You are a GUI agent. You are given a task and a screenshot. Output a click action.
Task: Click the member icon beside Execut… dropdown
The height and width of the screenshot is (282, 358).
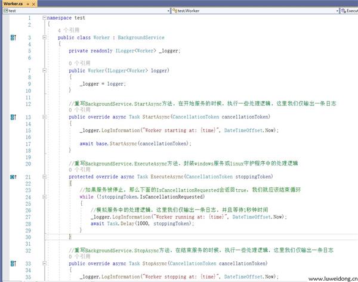coord(343,11)
